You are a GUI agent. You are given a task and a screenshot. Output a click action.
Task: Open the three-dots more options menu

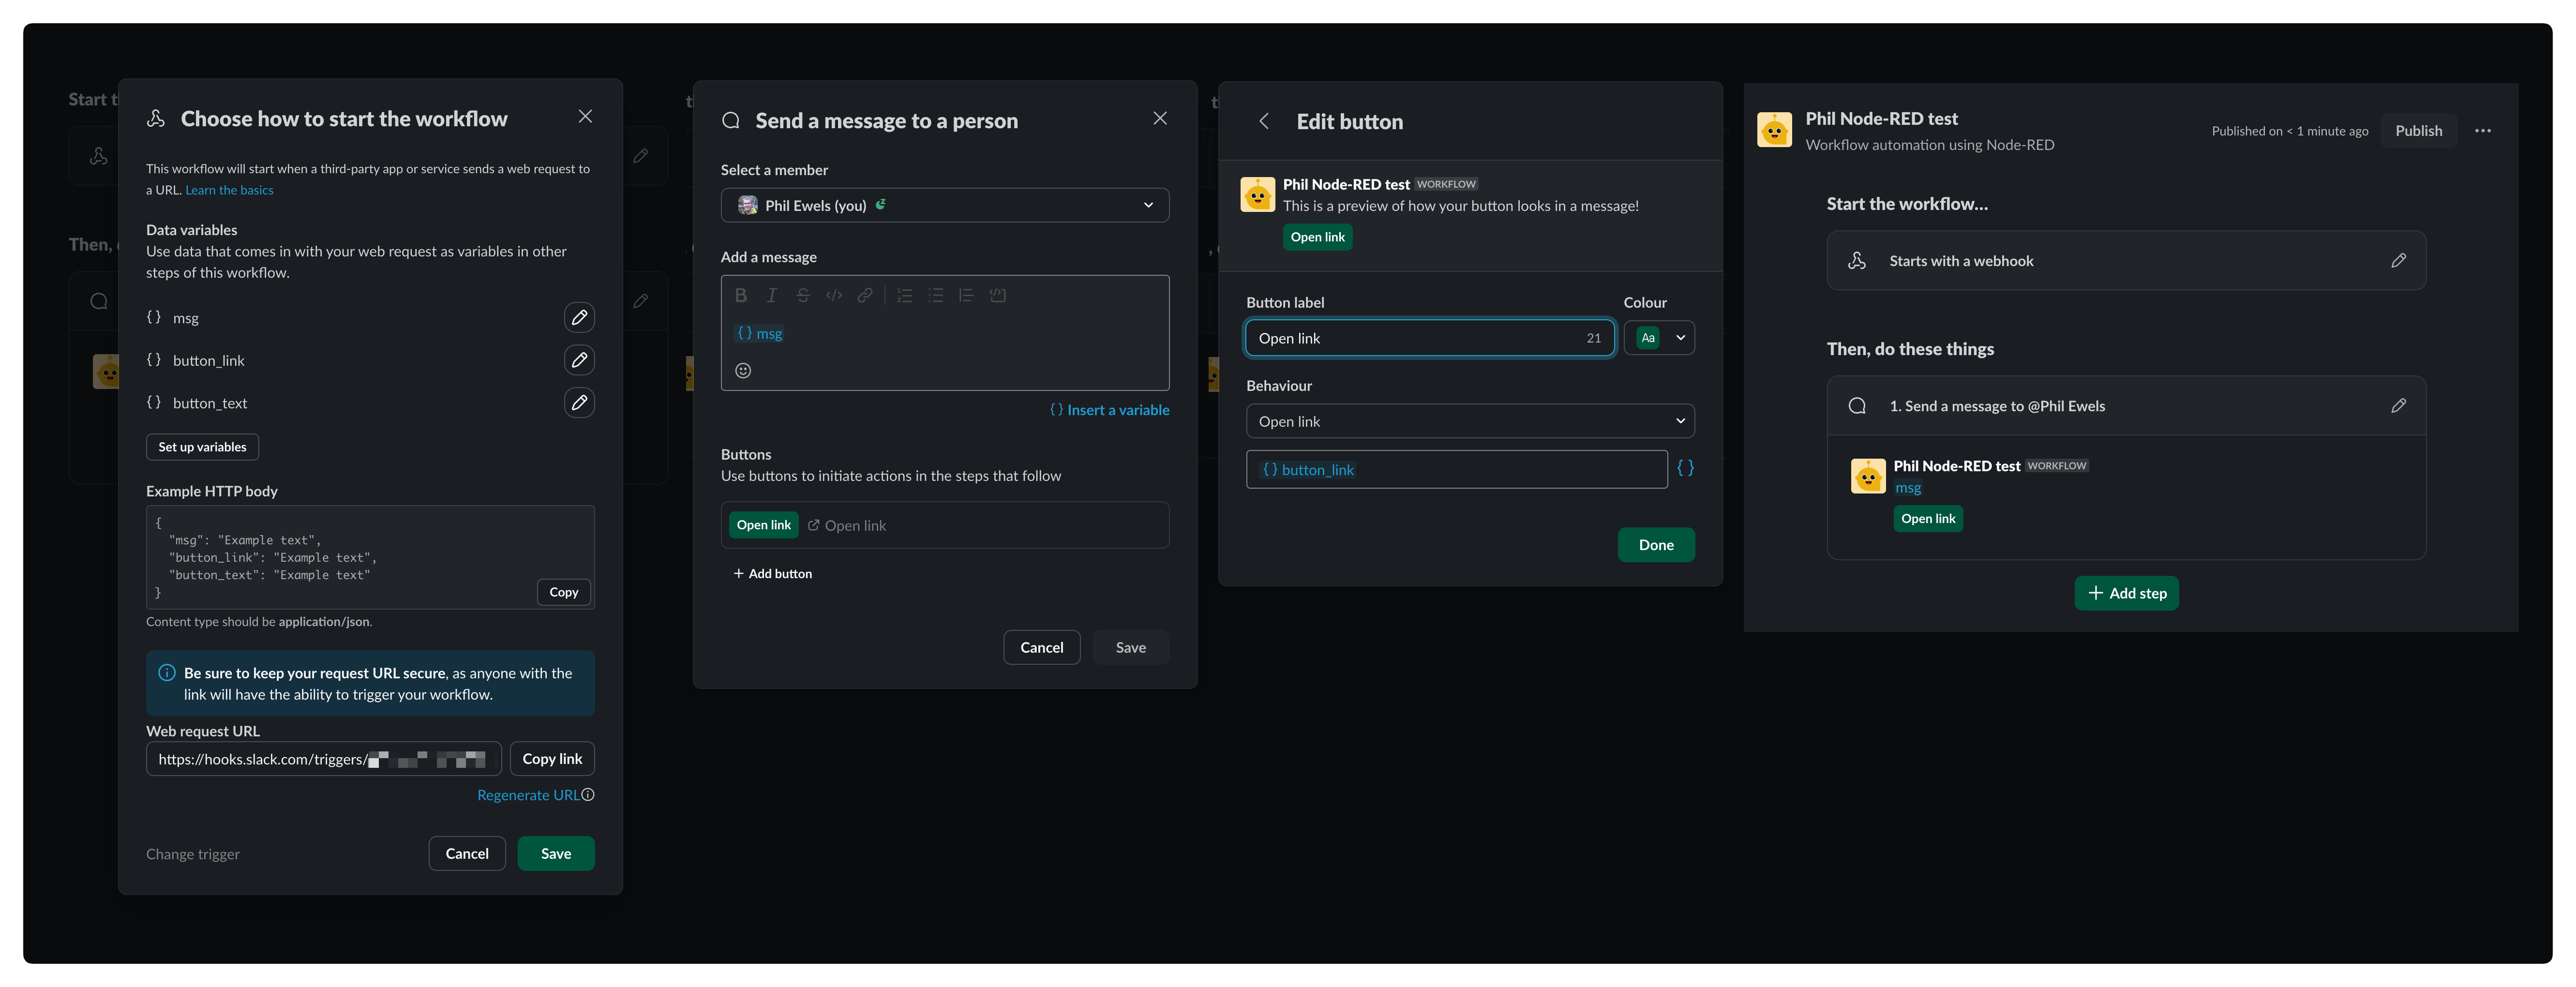[x=2482, y=131]
